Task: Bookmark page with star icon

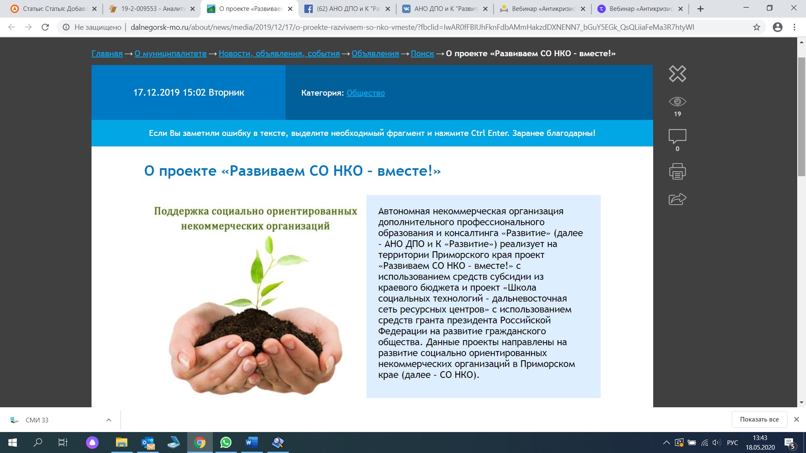Action: pos(756,27)
